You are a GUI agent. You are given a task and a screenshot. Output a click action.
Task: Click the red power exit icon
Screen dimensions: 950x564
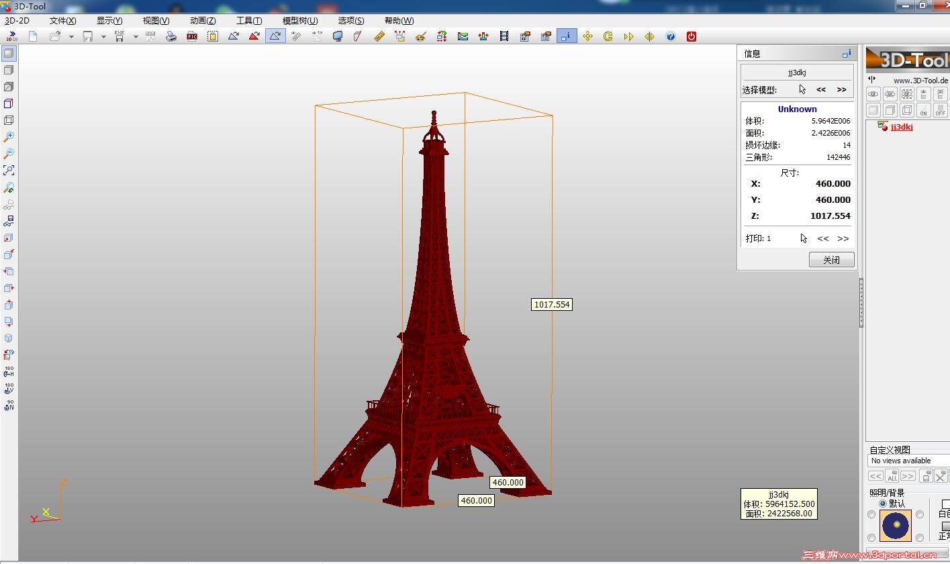tap(691, 36)
